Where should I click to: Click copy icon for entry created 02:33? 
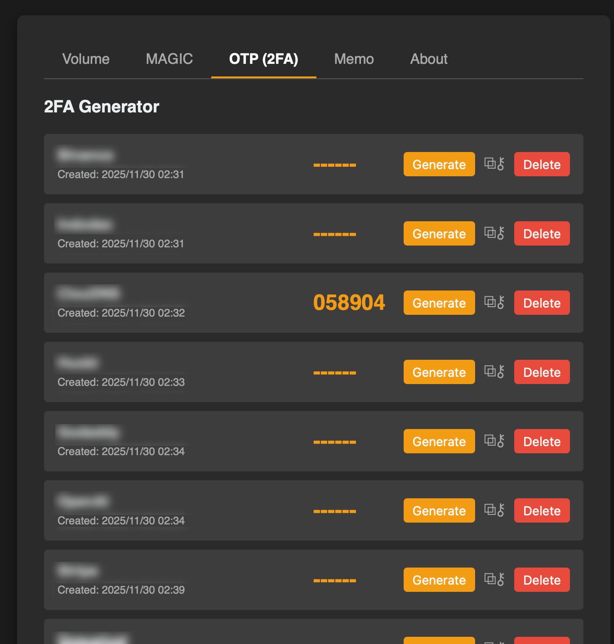tap(490, 371)
